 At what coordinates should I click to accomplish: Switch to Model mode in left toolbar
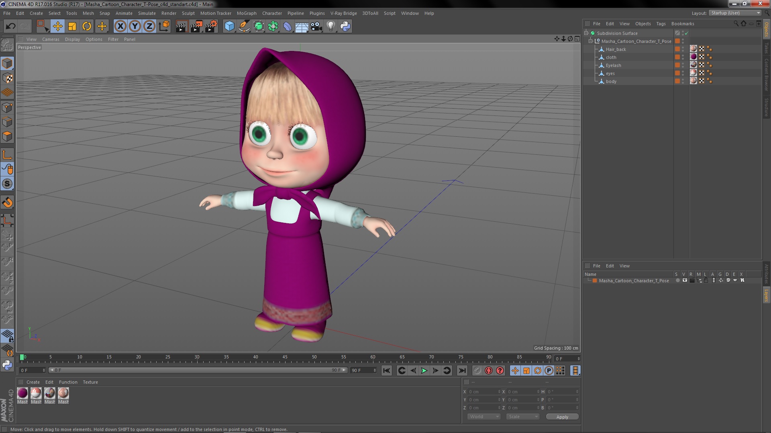coord(7,63)
